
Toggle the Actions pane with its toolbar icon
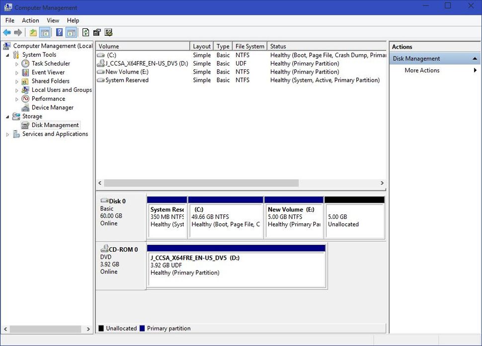(x=70, y=32)
